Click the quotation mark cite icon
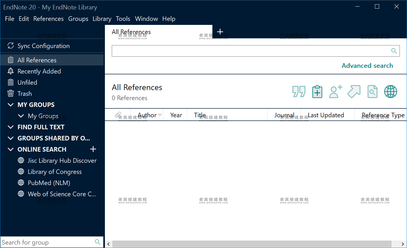Screen dimensions: 407x248 (299, 92)
